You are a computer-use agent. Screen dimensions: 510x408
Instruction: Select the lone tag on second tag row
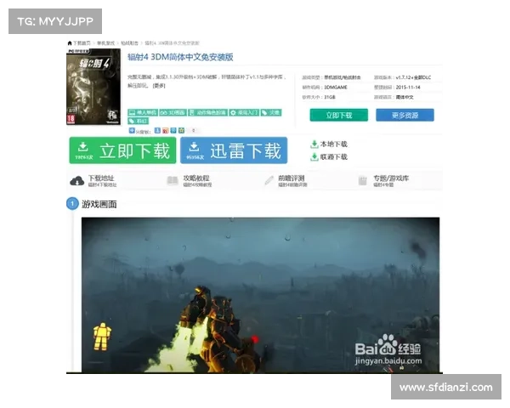click(139, 121)
